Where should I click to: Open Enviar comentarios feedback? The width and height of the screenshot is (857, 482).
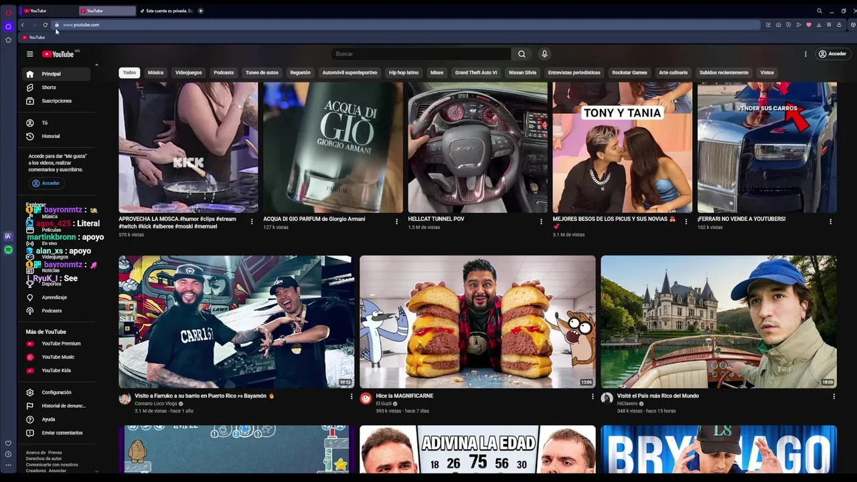click(56, 432)
